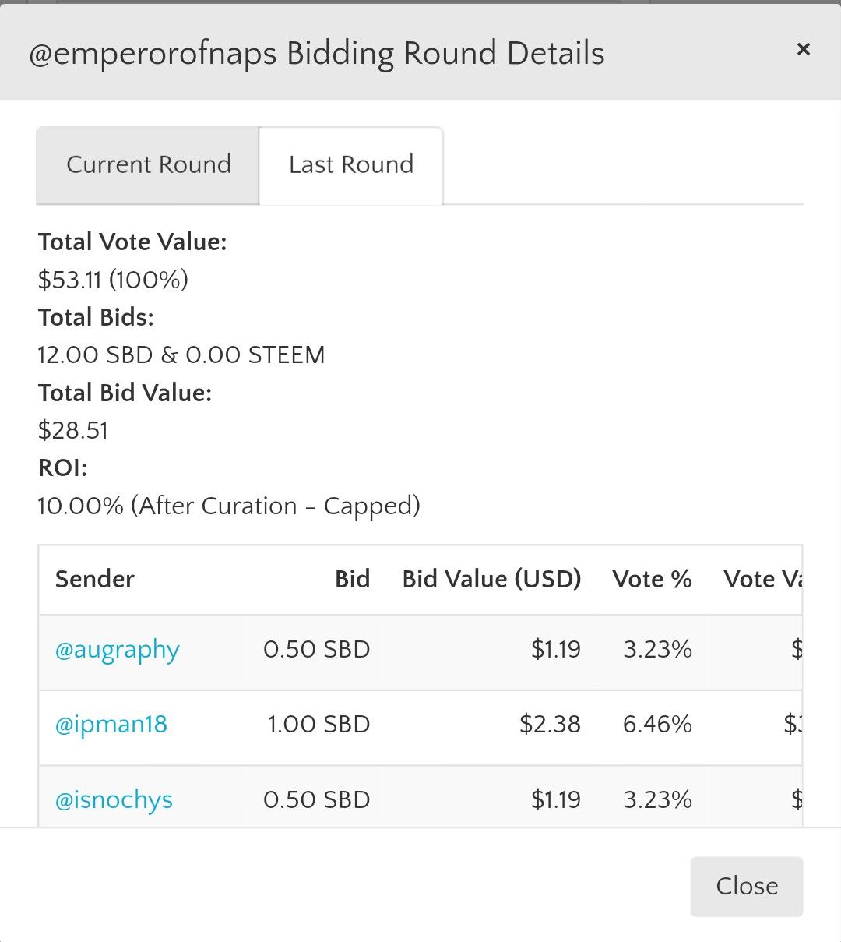Screen dimensions: 841x942
Task: Click the 6.46% vote percentage cell
Action: click(657, 725)
